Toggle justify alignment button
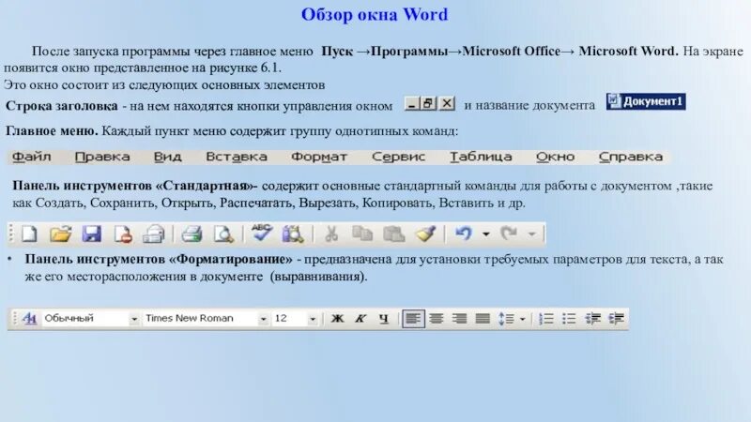Screen dimensions: 751x422 (483, 319)
